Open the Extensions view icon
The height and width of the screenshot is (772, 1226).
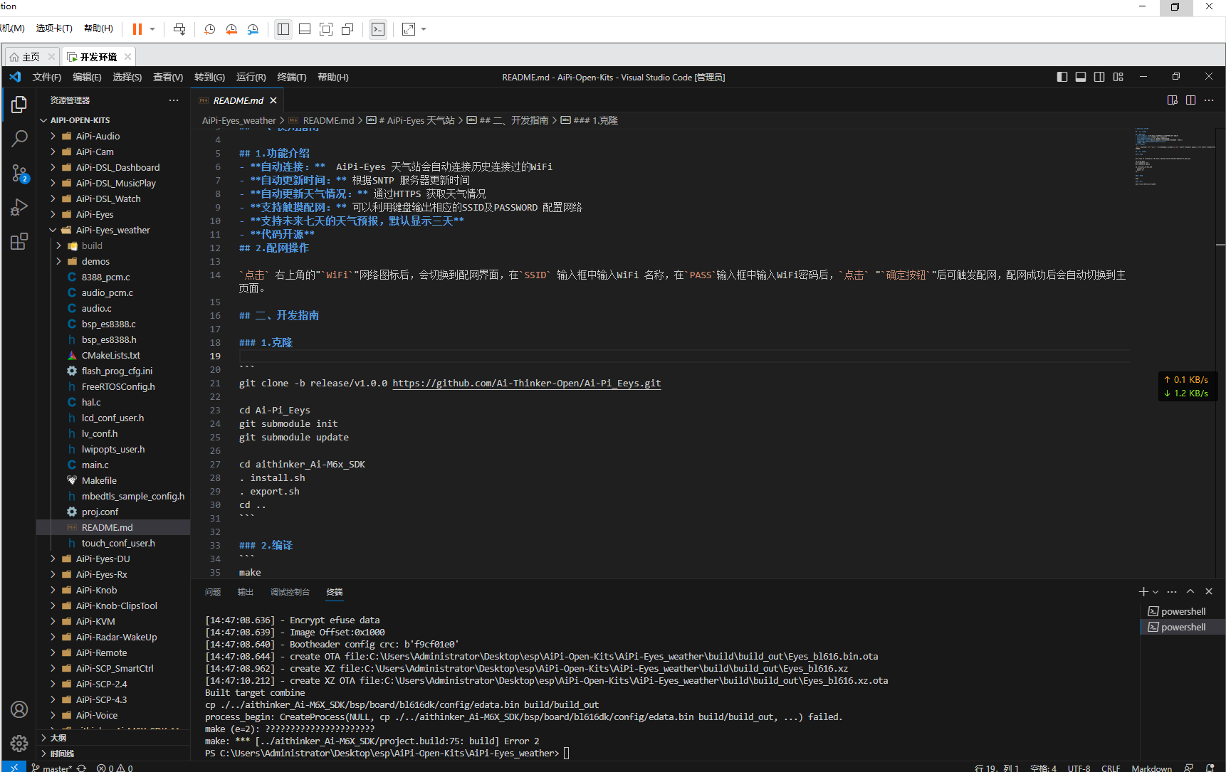tap(19, 241)
